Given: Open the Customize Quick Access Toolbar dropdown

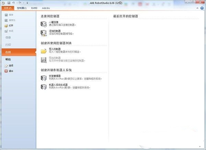Looking at the screenshot, I should coord(27,3).
